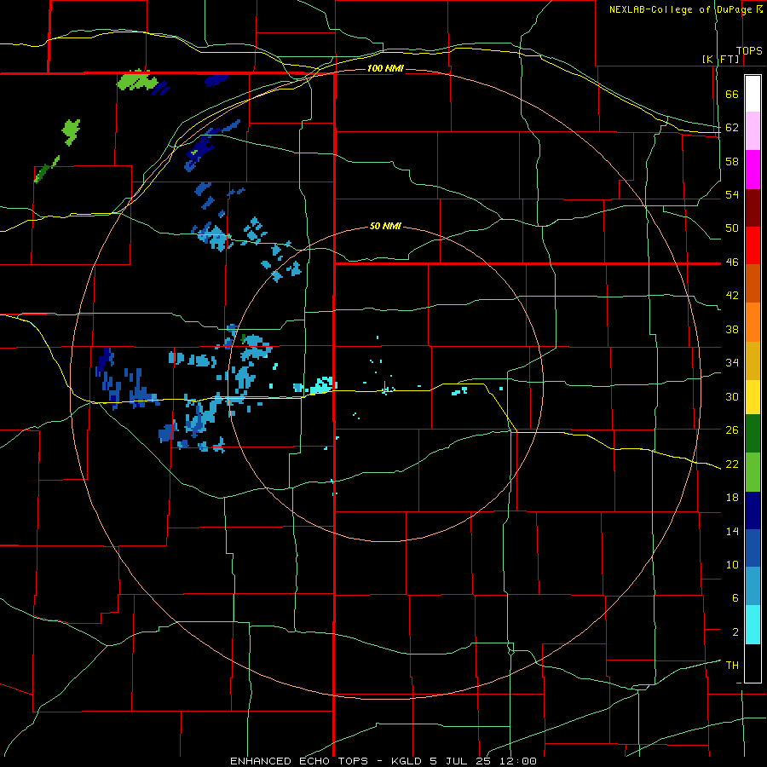
Task: Click the 26 legend value
Action: coord(732,430)
